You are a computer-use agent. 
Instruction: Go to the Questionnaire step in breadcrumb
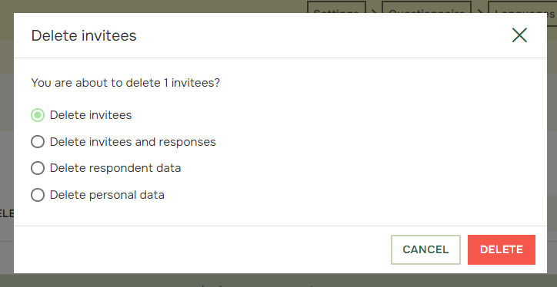(426, 7)
